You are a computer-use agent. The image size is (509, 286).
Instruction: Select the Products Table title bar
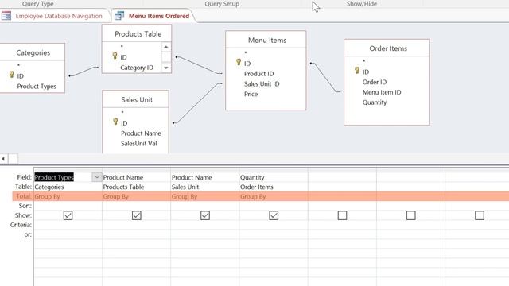(137, 33)
